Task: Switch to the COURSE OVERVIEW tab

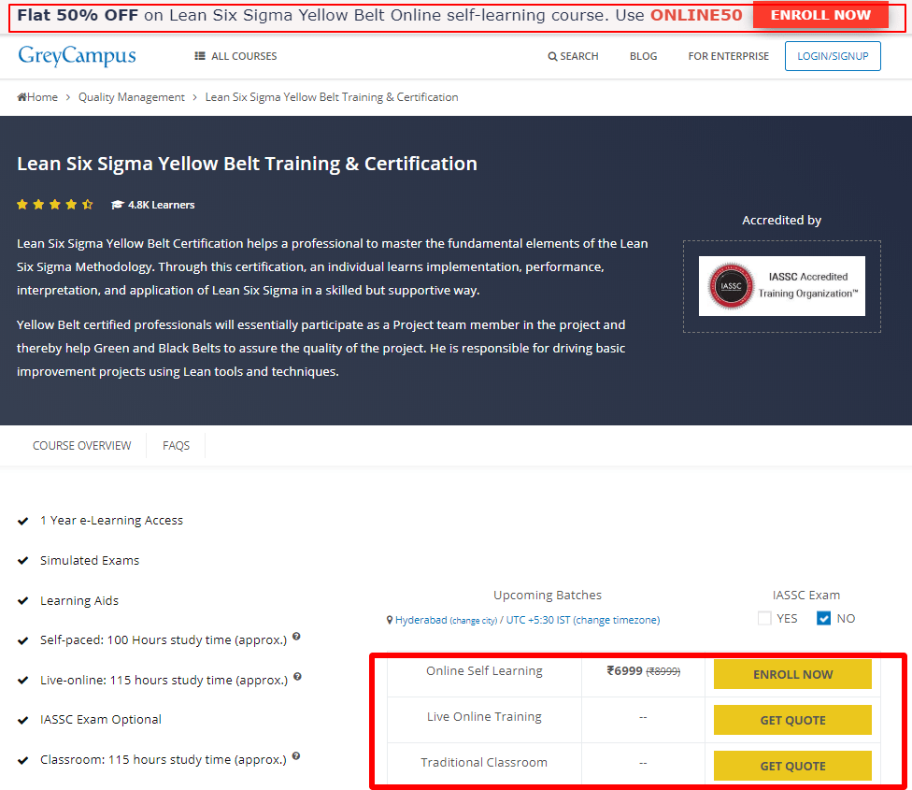Action: click(x=82, y=446)
